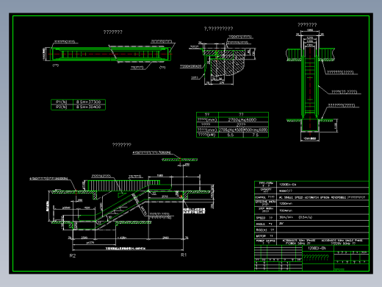Click the AC SINGLE SPEED control description
The image size is (382, 287).
[x=322, y=197]
